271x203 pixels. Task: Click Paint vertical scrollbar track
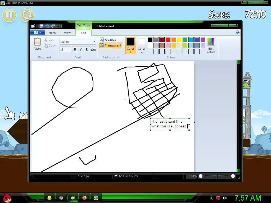point(238,116)
